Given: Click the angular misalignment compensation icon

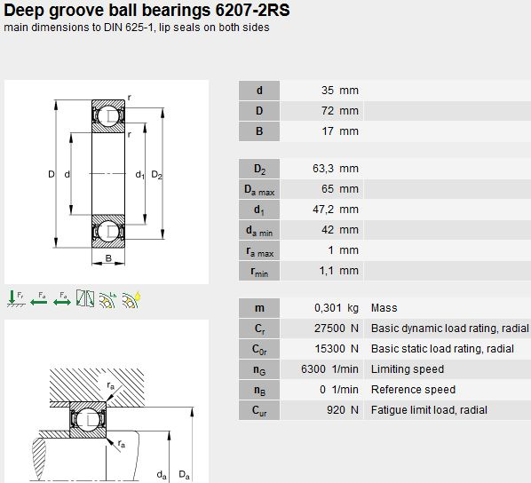Looking at the screenshot, I should pyautogui.click(x=85, y=299).
